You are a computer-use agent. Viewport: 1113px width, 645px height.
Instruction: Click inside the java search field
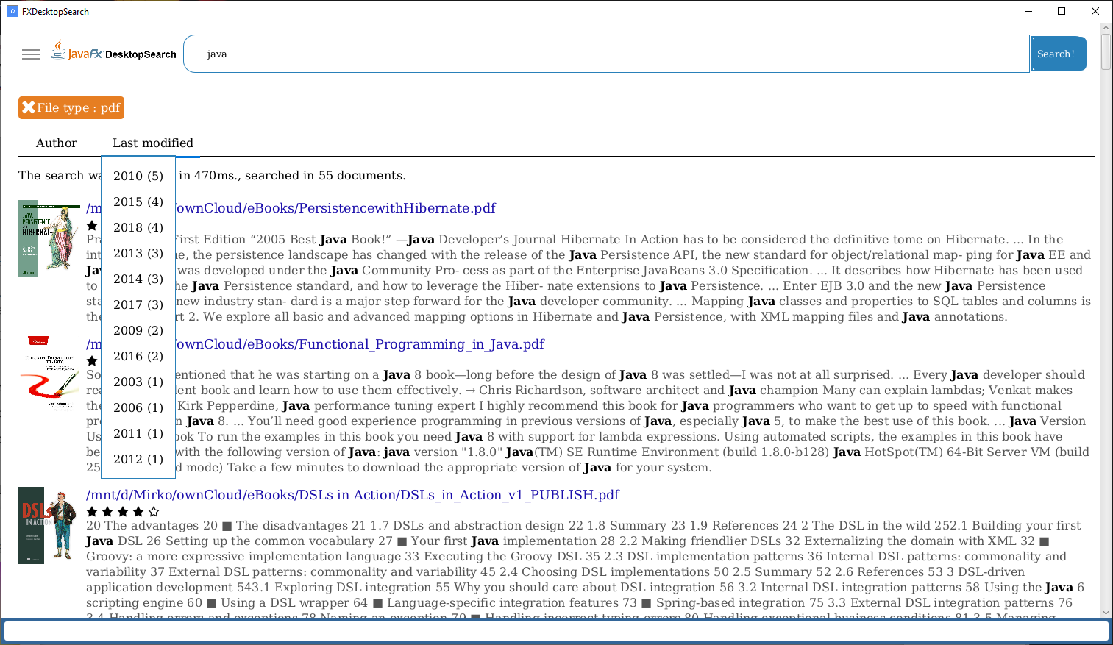pos(606,54)
